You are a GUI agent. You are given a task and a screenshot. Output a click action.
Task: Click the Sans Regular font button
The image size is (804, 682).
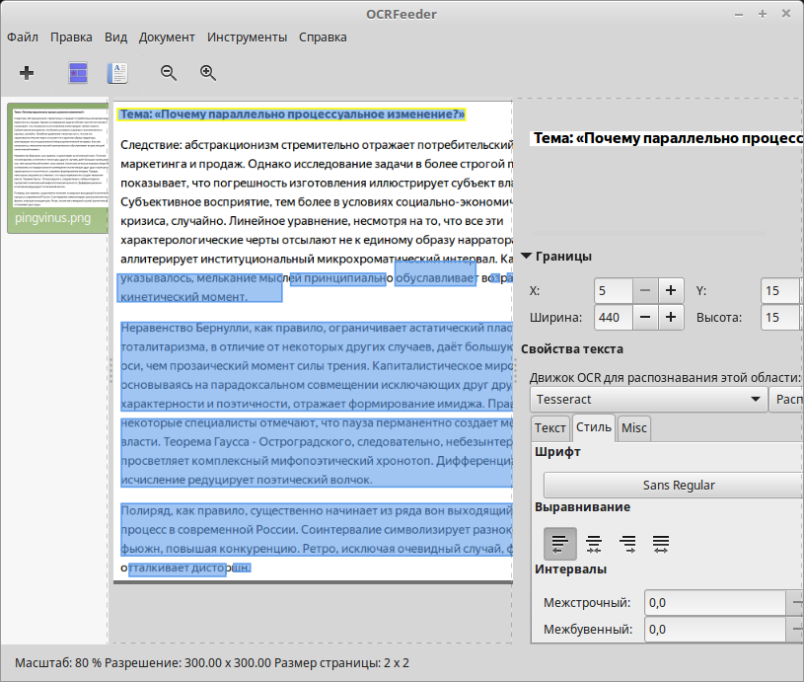click(x=673, y=486)
